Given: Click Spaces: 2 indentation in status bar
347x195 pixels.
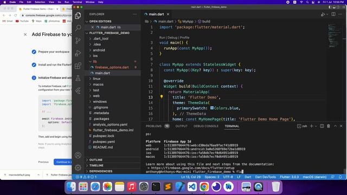Looking at the screenshot, I should 212,177.
